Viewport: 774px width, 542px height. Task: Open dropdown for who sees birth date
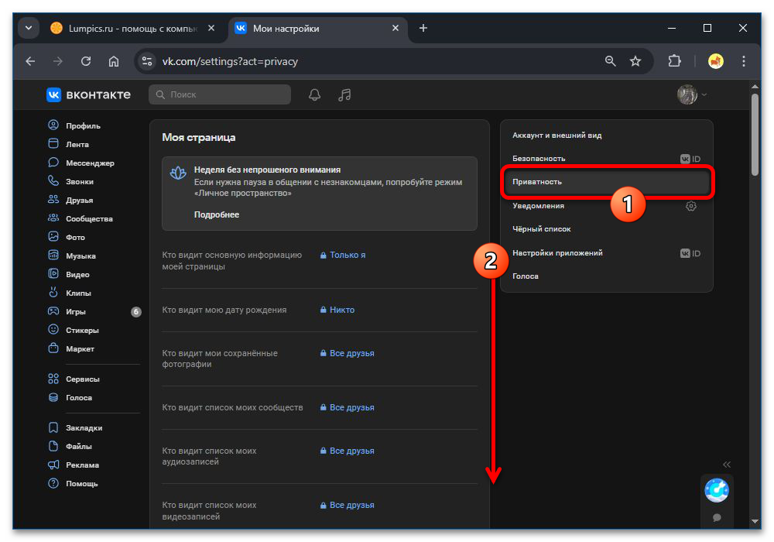pyautogui.click(x=337, y=310)
